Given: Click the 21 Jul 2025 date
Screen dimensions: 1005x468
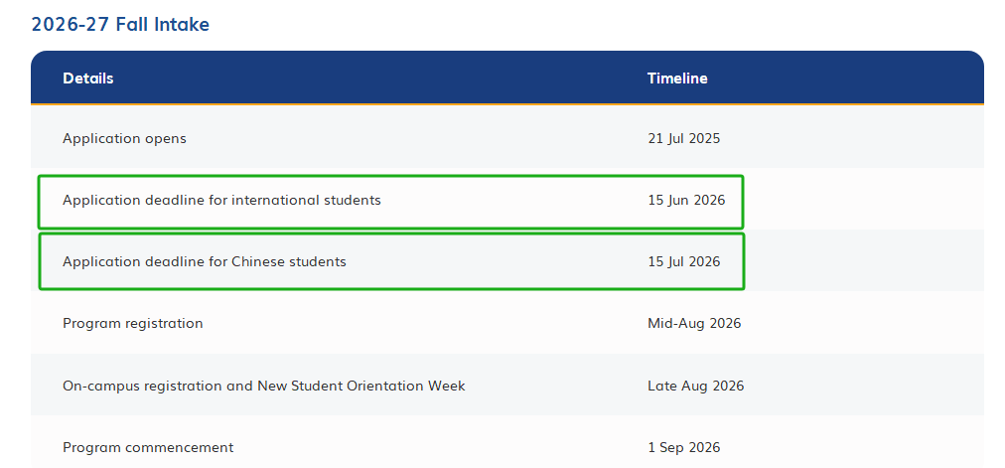Looking at the screenshot, I should [x=684, y=138].
